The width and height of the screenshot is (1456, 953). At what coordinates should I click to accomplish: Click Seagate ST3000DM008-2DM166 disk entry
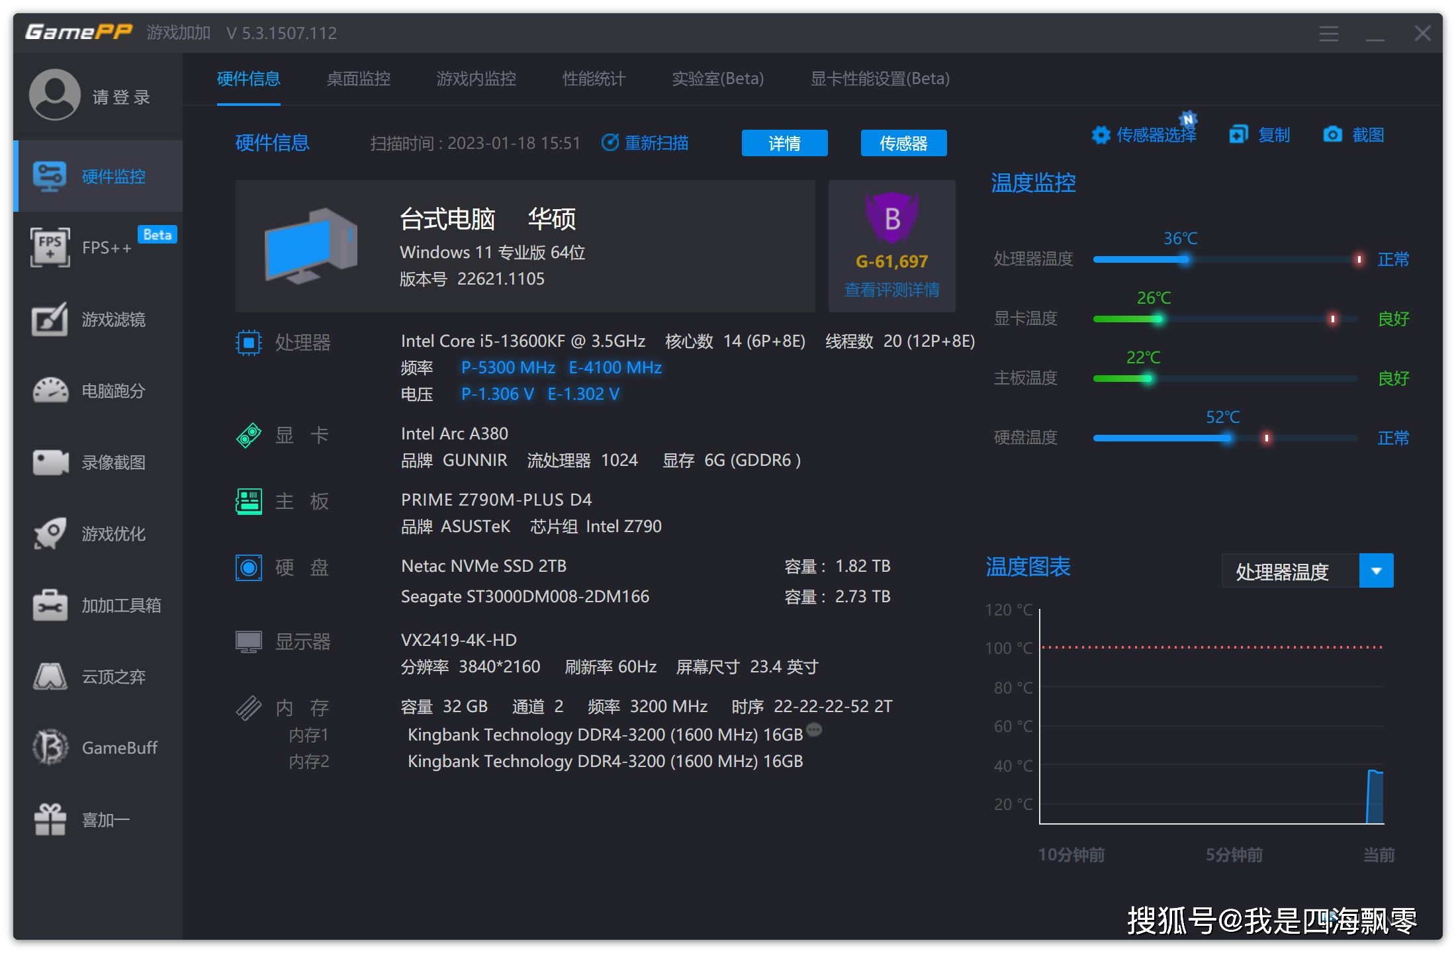pyautogui.click(x=525, y=596)
